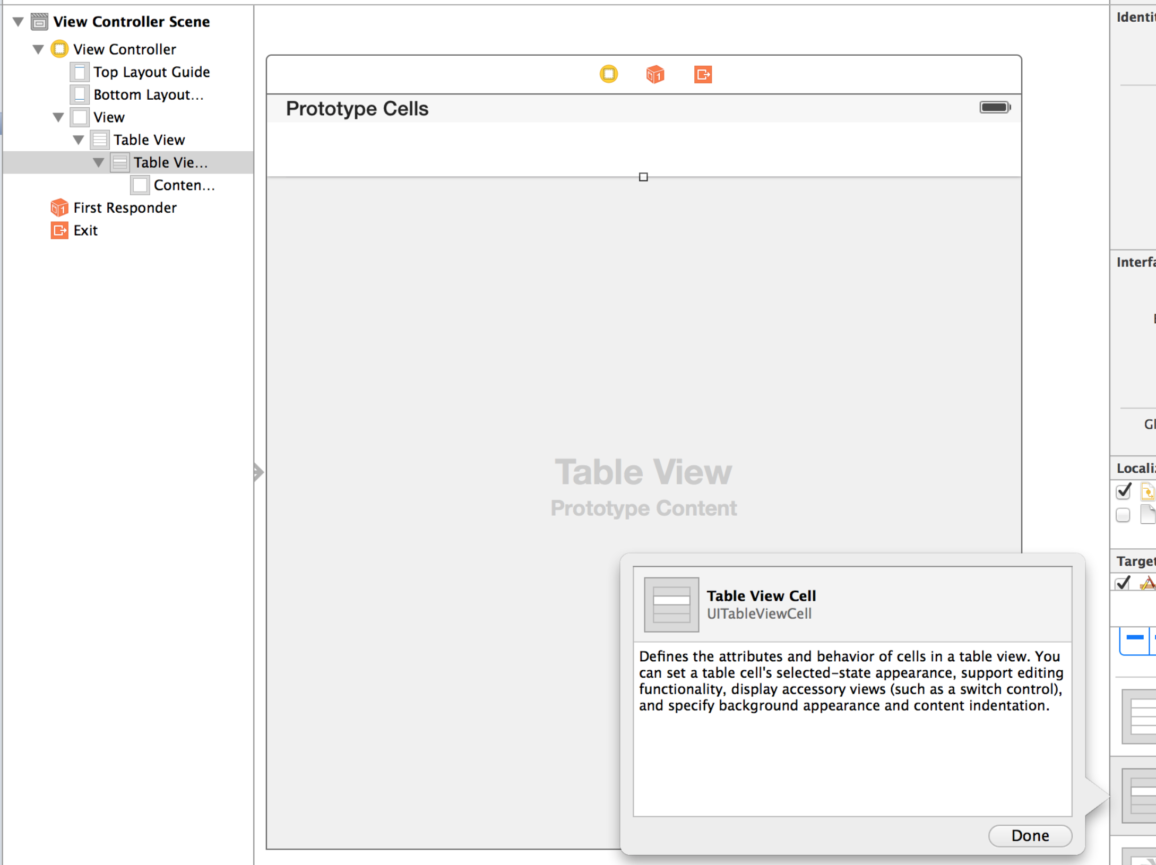Viewport: 1156px width, 865px height.
Task: Uncheck the first Localization checkbox
Action: 1123,491
